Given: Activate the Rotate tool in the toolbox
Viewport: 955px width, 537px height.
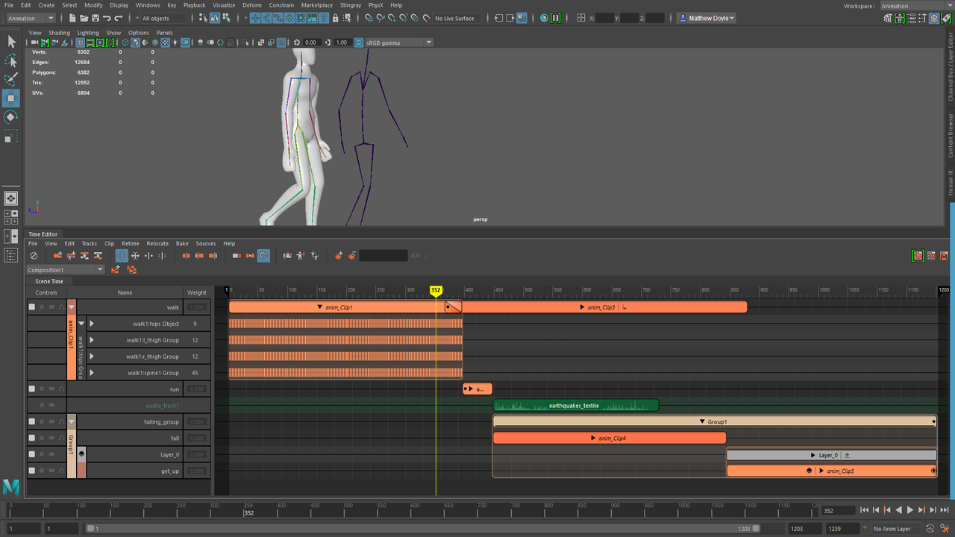Looking at the screenshot, I should [x=11, y=117].
